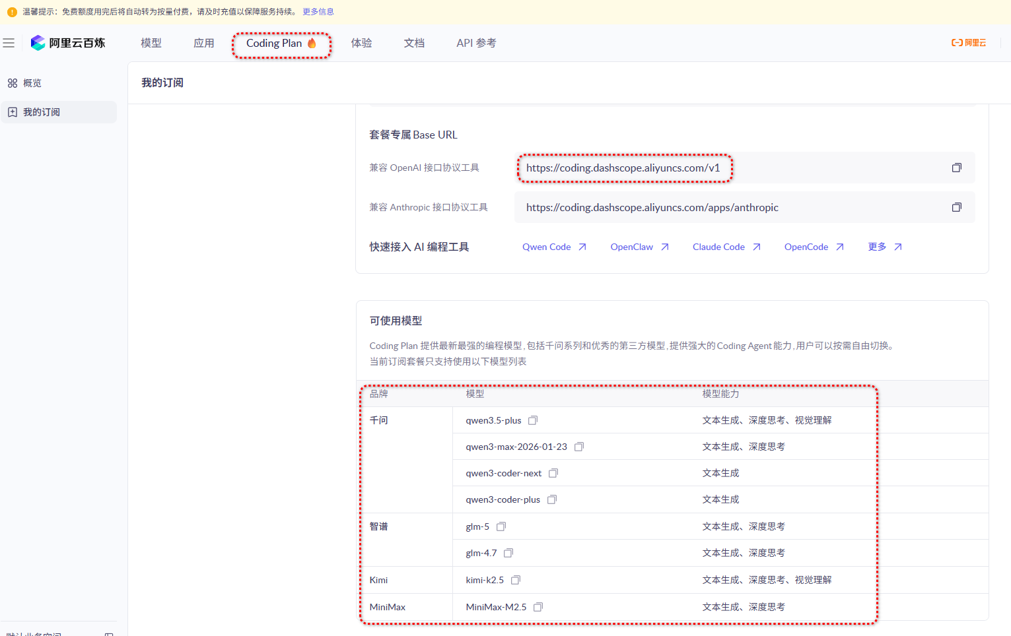This screenshot has width=1011, height=636.
Task: Copy the qwen3.5-plus model name
Action: [532, 419]
